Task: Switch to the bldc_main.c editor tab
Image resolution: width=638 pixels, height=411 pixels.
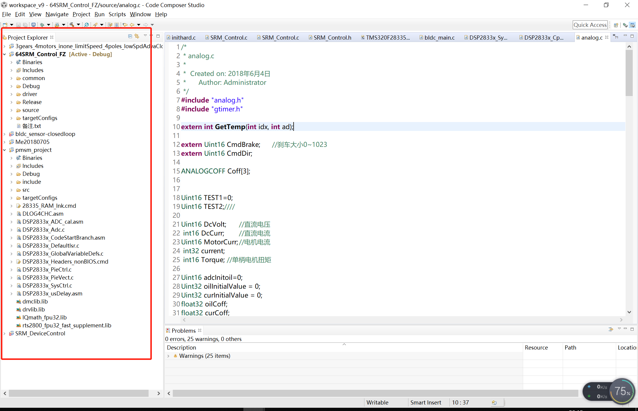Action: click(439, 38)
